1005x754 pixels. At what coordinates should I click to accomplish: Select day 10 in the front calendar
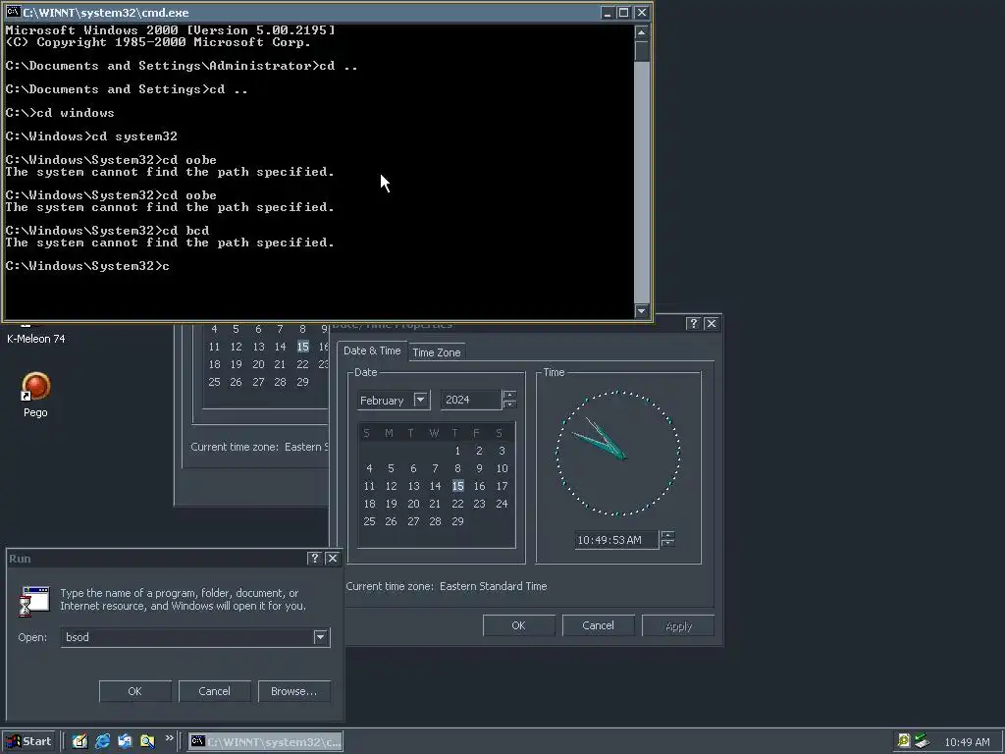(x=502, y=468)
